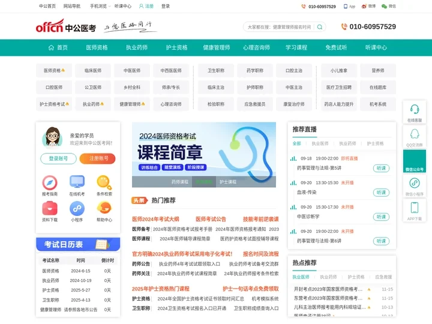Click the 登录账号 button

click(58, 158)
